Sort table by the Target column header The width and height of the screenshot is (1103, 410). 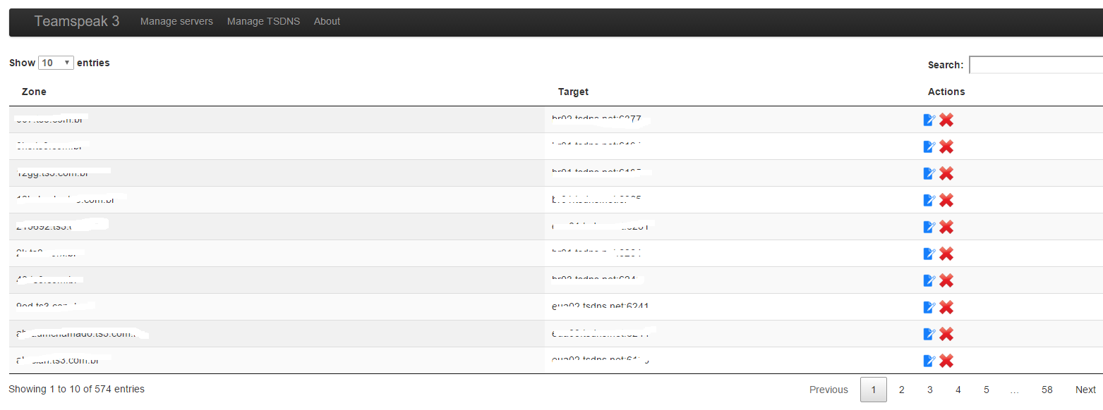[x=573, y=92]
